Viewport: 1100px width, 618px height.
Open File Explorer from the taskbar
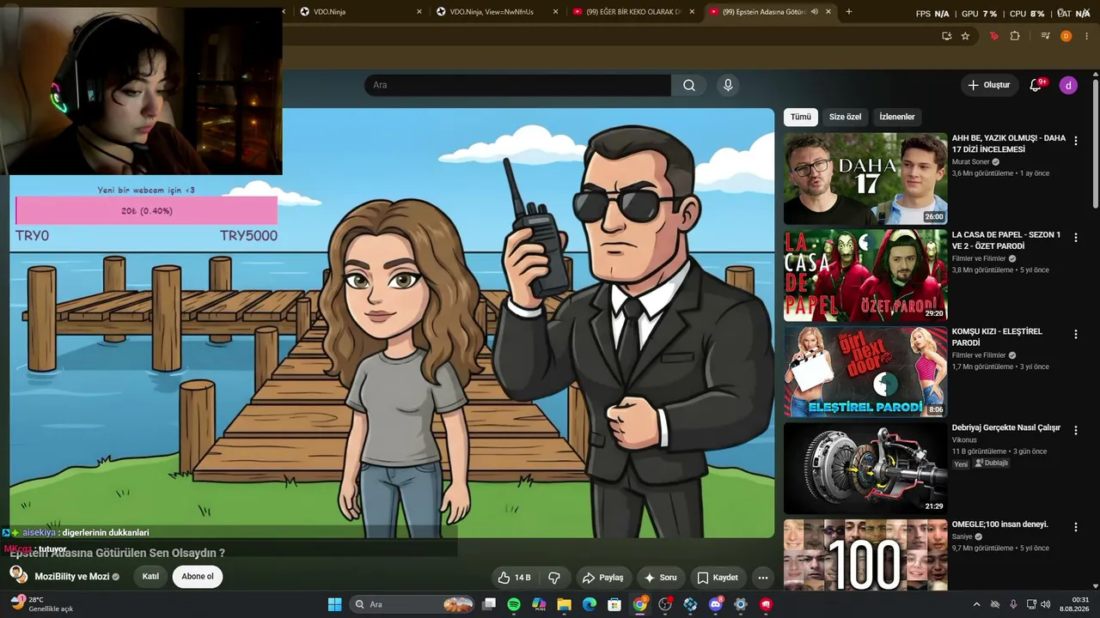tap(565, 604)
